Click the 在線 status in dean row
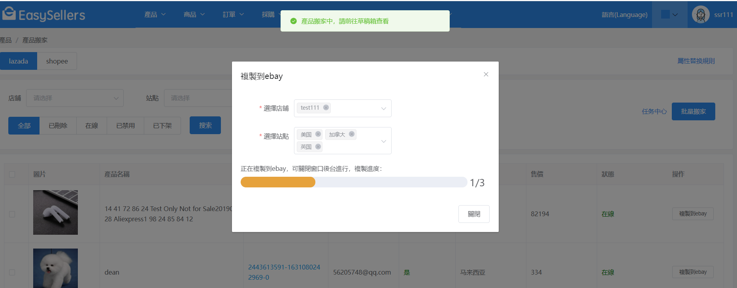The height and width of the screenshot is (288, 737). (x=608, y=272)
